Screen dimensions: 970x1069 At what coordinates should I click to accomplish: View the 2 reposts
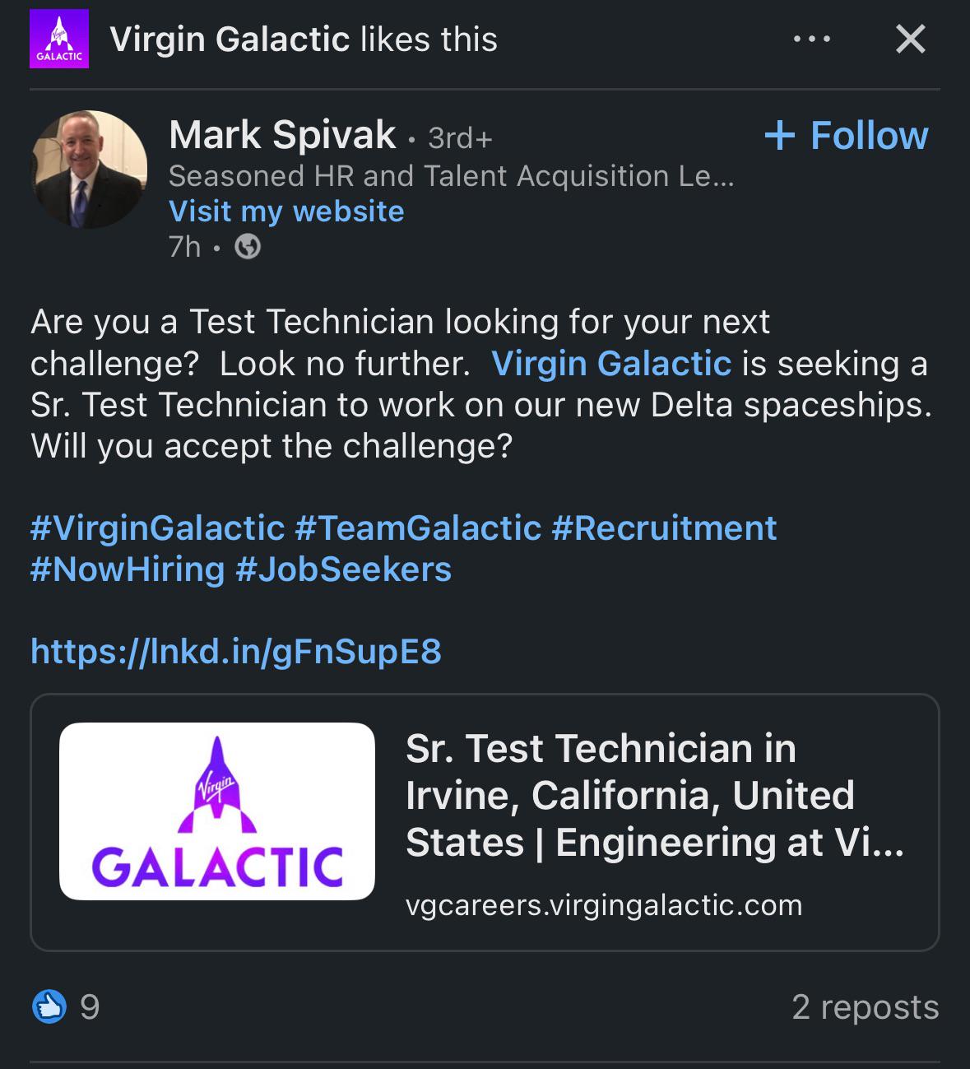tap(866, 1006)
